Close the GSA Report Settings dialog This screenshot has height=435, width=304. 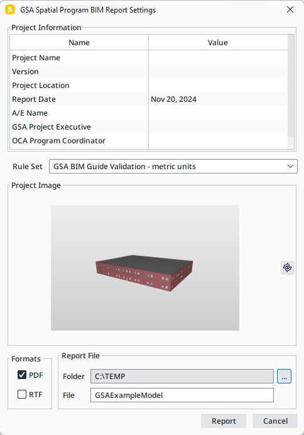[x=290, y=9]
